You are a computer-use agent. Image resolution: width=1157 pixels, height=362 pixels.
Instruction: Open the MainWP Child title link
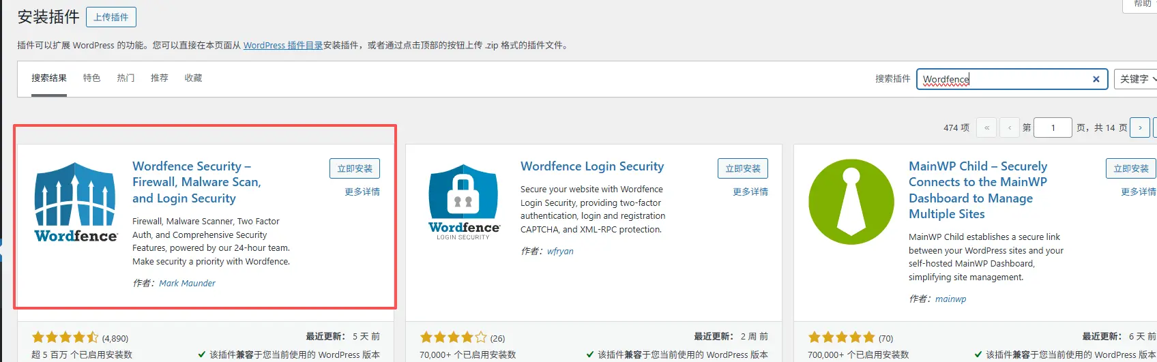[978, 190]
